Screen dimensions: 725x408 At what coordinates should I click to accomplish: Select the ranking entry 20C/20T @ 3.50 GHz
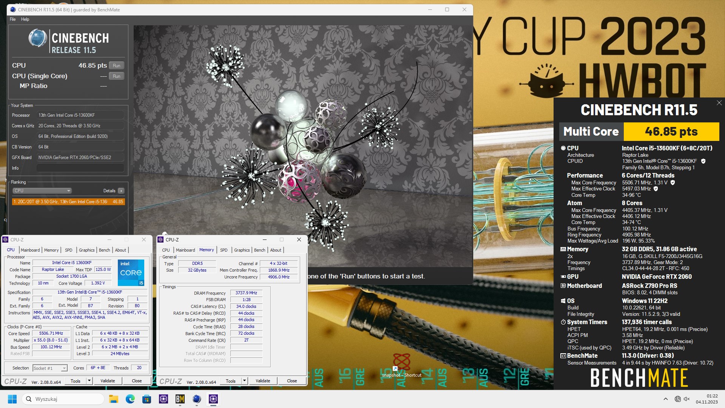(68, 202)
